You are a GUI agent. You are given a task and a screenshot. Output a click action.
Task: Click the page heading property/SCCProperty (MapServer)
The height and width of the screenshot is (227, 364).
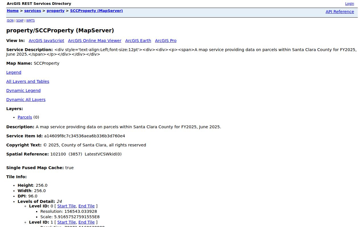point(60,30)
